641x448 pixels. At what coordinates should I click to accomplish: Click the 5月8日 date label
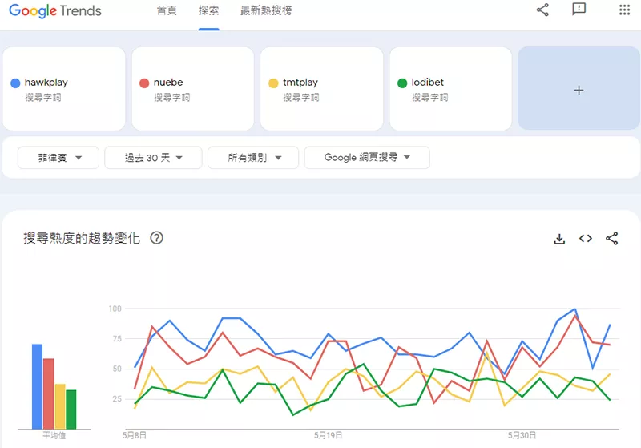pos(135,435)
